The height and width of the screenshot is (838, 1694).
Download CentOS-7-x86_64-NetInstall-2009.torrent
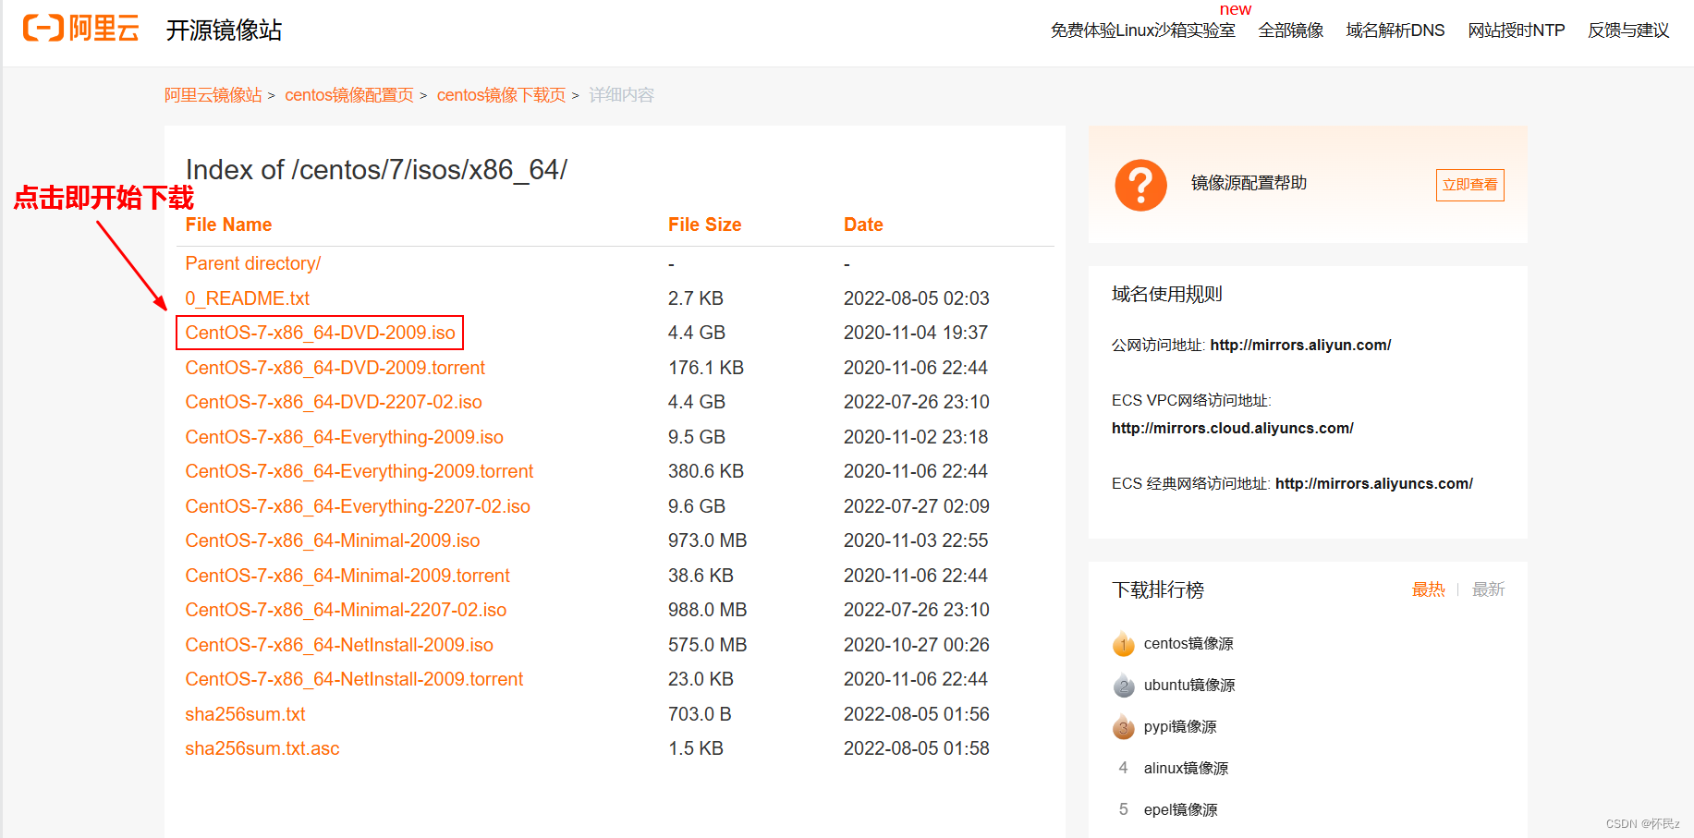pos(354,679)
